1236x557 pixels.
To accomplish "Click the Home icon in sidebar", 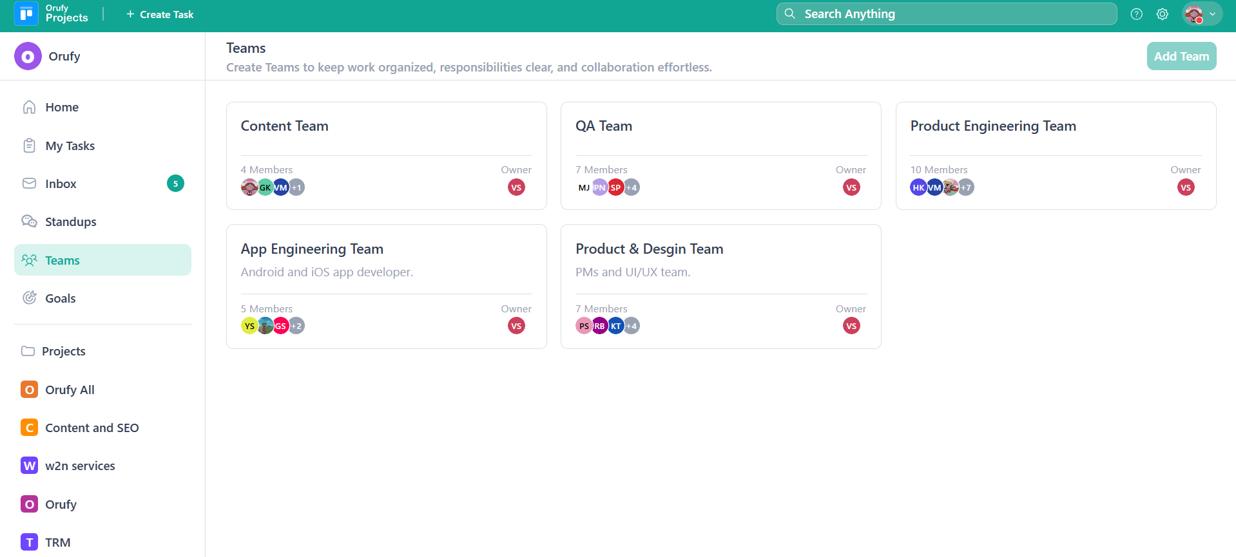I will point(29,107).
